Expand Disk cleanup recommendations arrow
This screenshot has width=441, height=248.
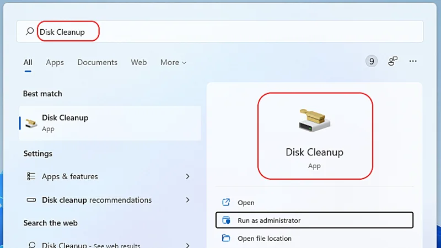(187, 200)
